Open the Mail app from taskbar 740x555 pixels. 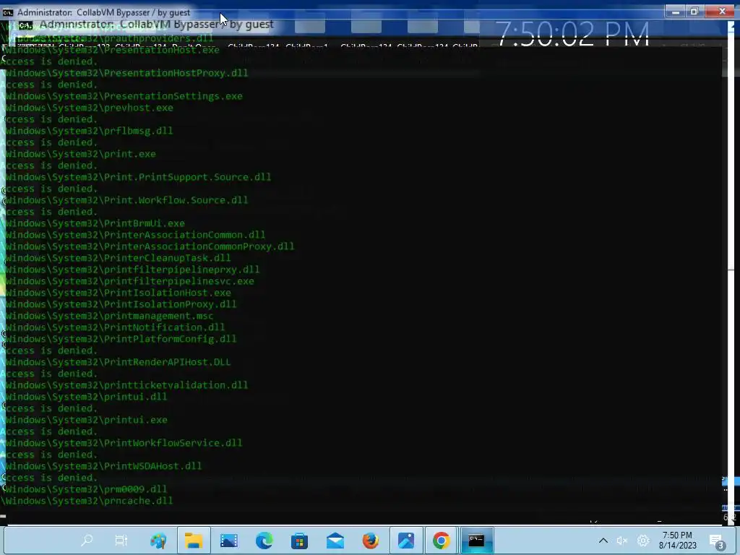click(x=335, y=541)
